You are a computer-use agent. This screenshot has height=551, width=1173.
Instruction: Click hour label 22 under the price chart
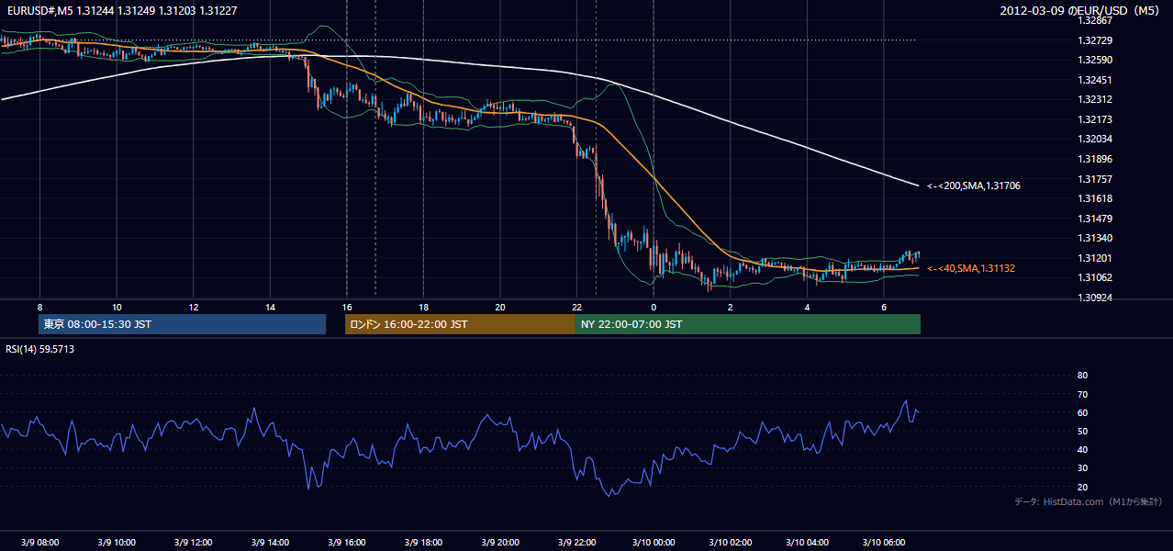(x=576, y=306)
